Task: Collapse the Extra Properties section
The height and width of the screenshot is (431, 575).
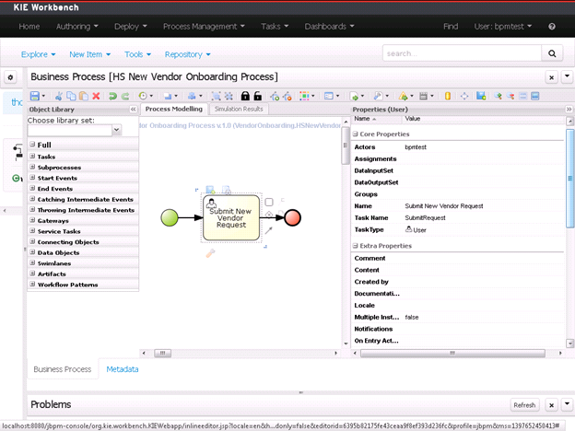Action: (x=356, y=246)
